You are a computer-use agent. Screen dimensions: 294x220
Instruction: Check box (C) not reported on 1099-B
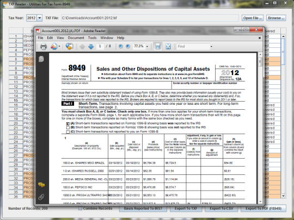tap(68, 132)
